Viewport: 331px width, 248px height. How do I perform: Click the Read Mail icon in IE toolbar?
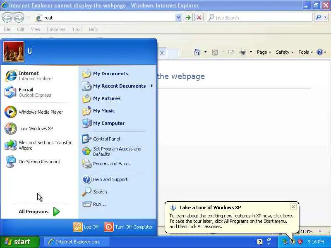pos(231,52)
